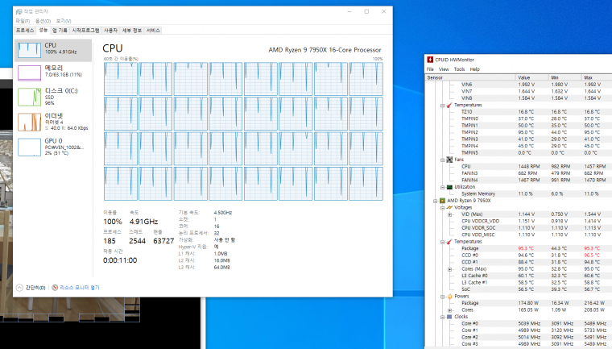Image resolution: width=612 pixels, height=349 pixels.
Task: Click the resource monitor icon beside 리소스 모니터 열기
Action: point(55,288)
